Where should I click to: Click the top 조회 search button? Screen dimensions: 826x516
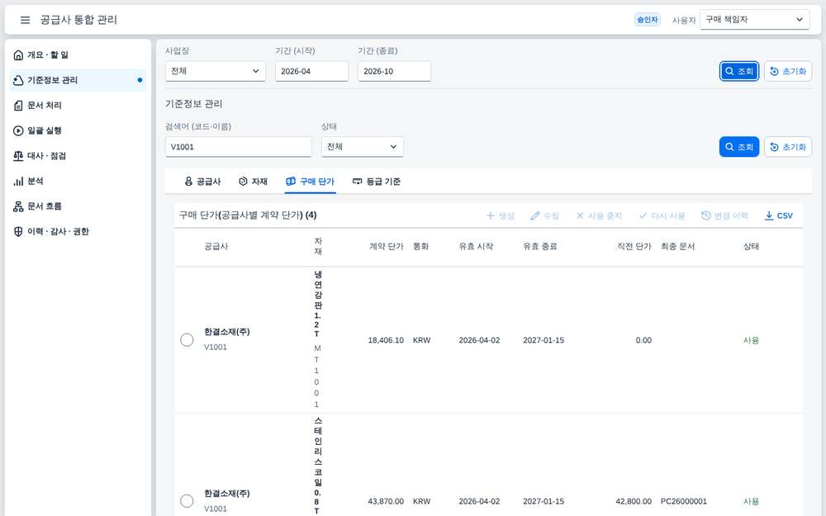[x=739, y=71]
